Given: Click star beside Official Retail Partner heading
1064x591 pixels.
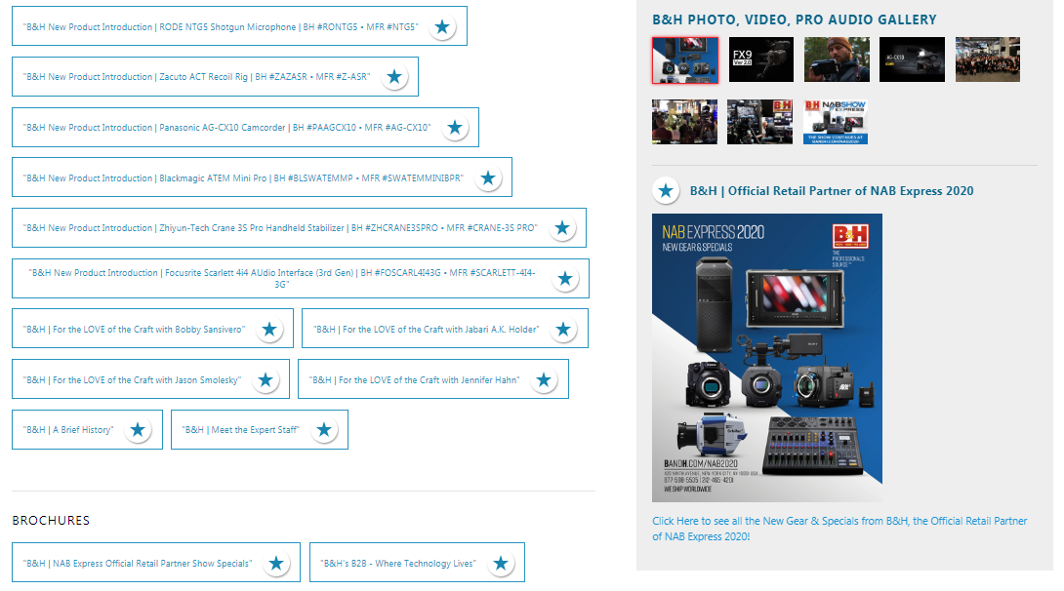Looking at the screenshot, I should [x=666, y=191].
